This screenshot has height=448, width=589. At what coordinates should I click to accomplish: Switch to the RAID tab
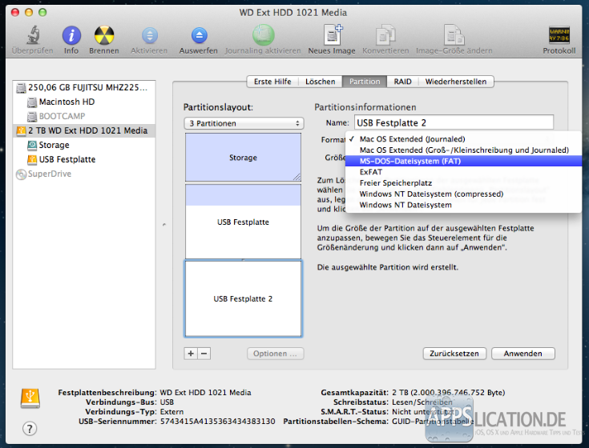pos(402,82)
